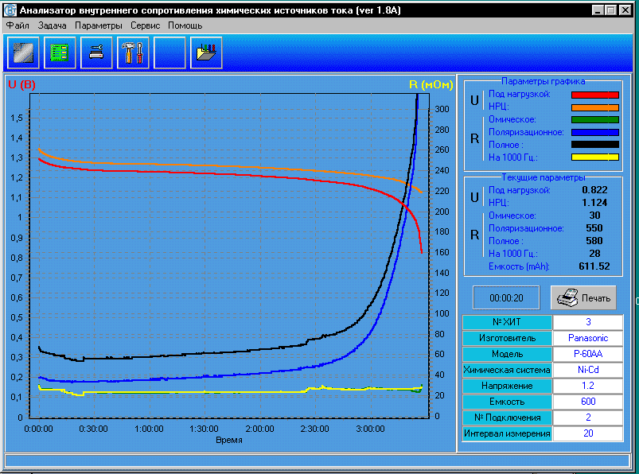Click the Полное current value 580

point(594,241)
